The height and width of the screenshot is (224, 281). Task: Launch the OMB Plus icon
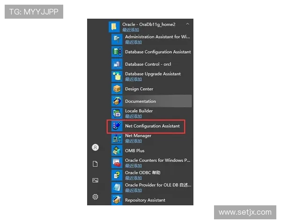[117, 150]
